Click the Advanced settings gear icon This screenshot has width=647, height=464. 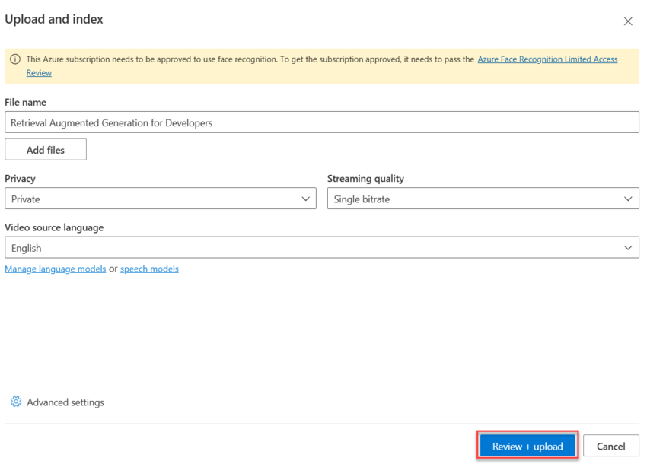click(x=16, y=402)
